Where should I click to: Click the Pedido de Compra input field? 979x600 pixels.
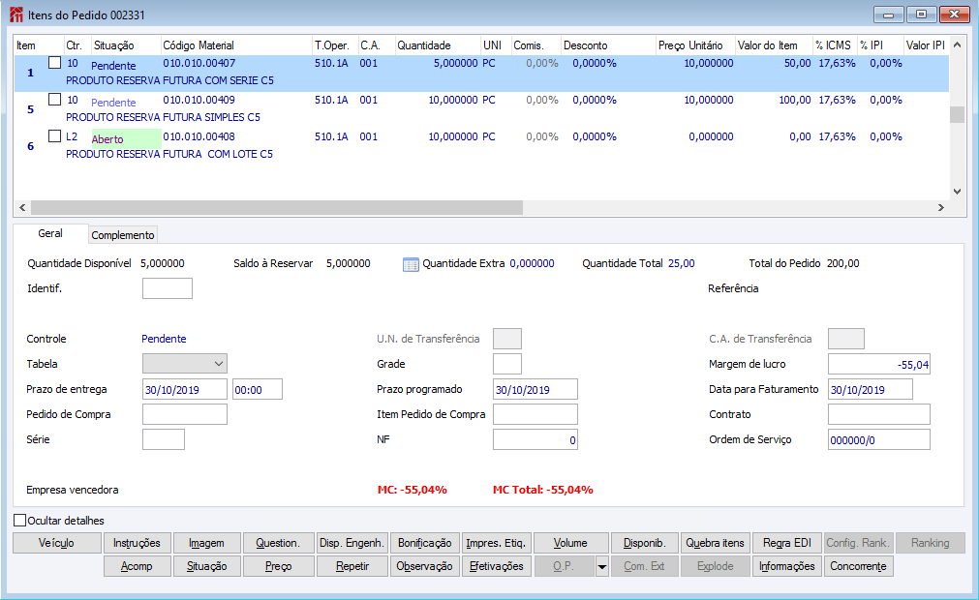coord(184,414)
